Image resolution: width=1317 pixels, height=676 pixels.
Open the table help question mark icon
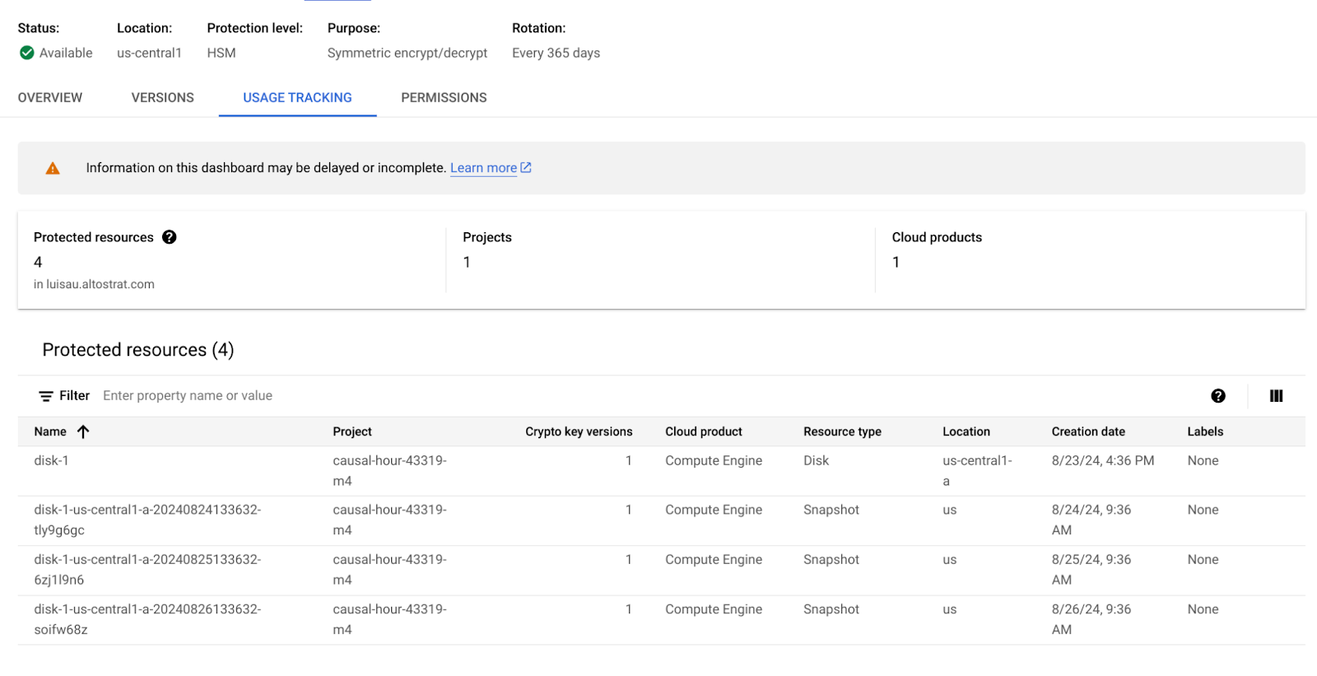pyautogui.click(x=1218, y=396)
